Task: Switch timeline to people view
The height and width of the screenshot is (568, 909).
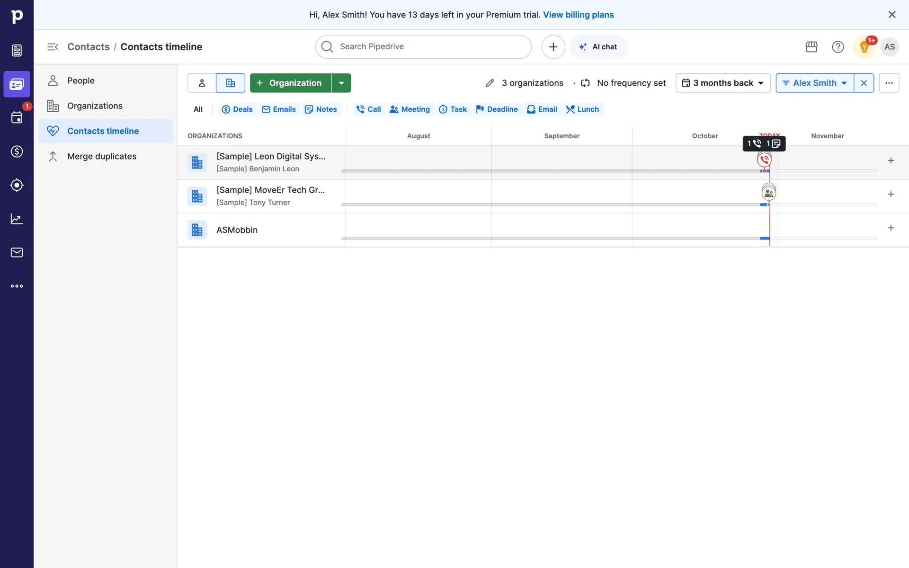Action: tap(202, 83)
